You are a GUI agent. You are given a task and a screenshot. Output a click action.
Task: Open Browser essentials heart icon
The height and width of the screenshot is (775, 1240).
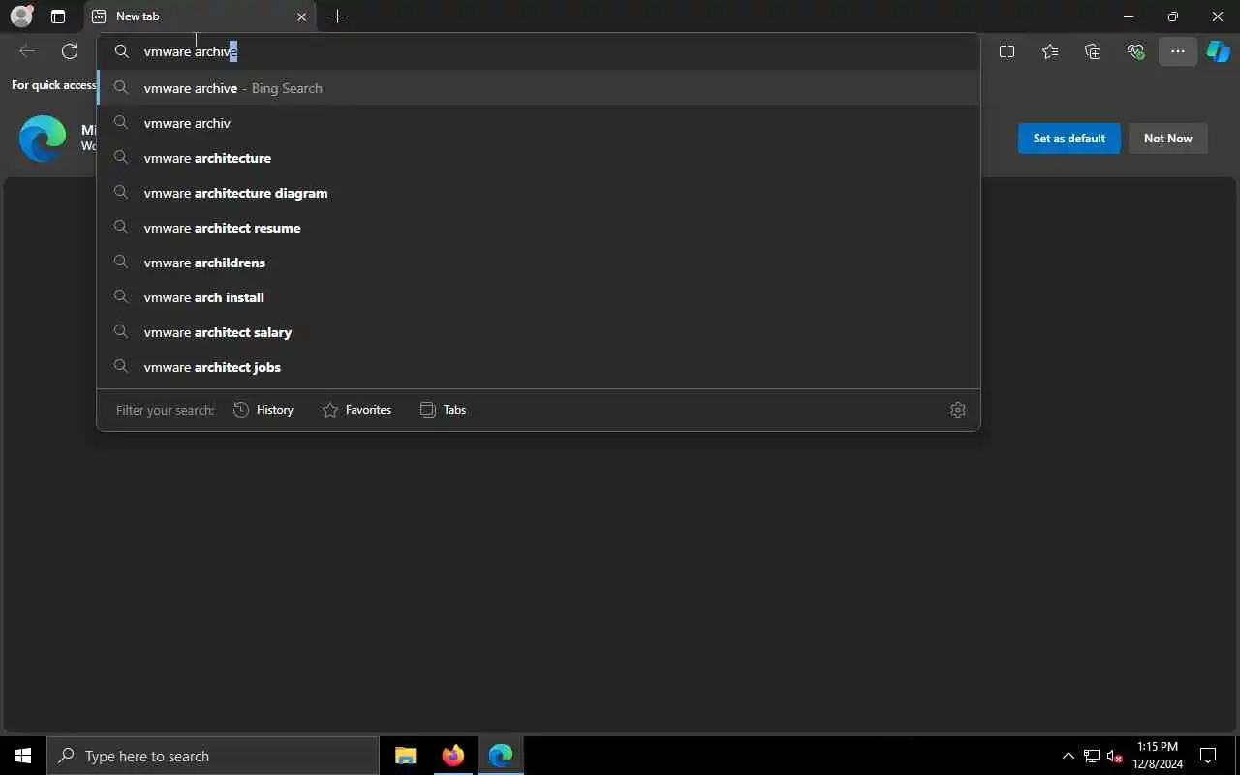pos(1135,51)
